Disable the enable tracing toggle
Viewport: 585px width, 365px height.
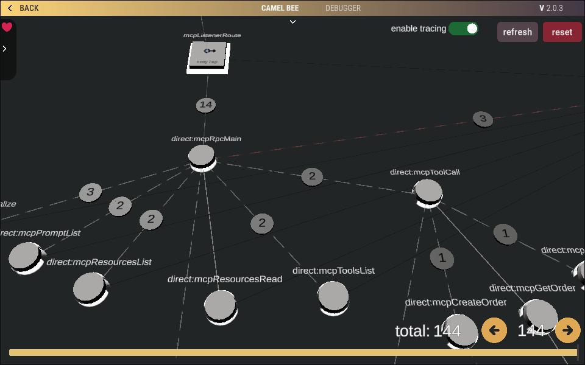463,28
